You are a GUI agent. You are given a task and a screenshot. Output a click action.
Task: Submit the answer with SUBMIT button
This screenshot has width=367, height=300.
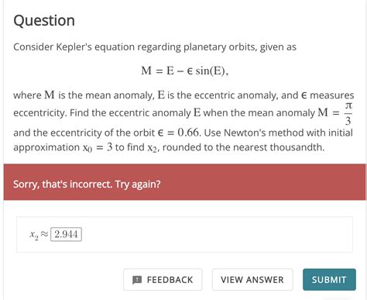tap(329, 280)
